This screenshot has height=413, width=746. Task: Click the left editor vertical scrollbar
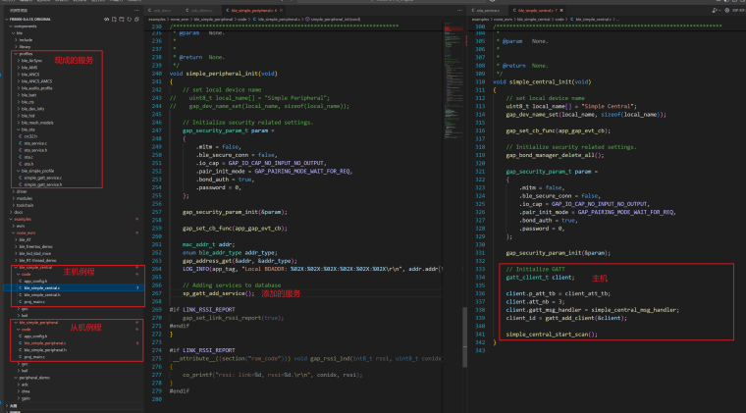(465, 336)
